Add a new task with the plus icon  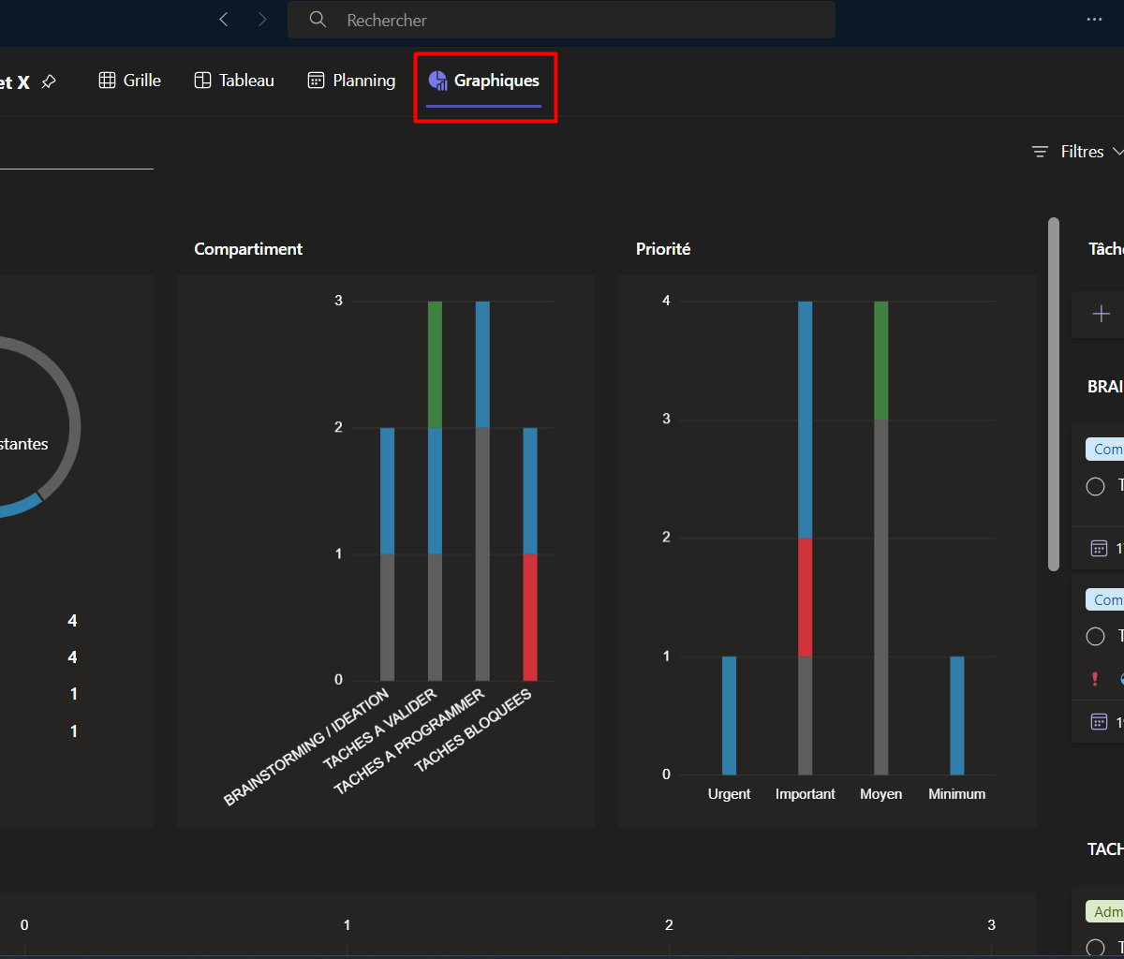[x=1102, y=314]
